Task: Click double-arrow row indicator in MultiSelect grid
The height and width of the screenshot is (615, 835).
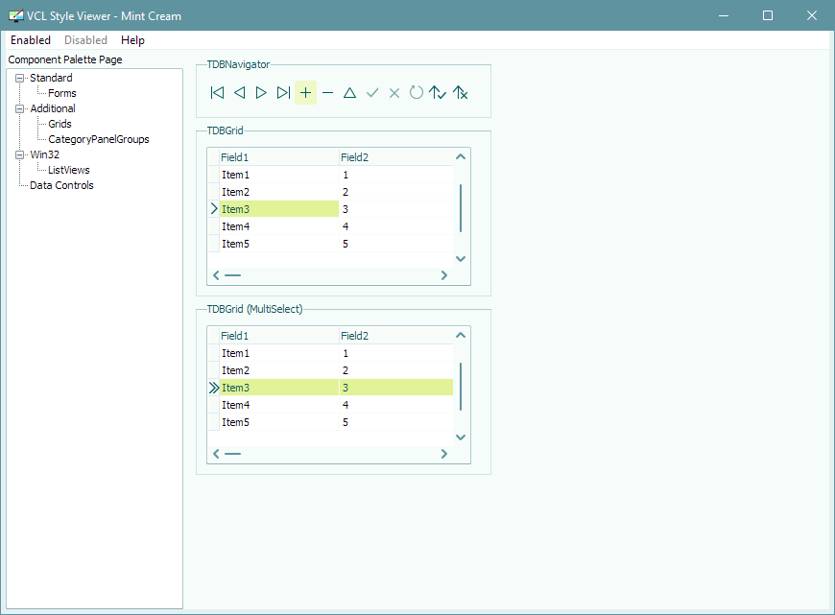Action: 214,388
